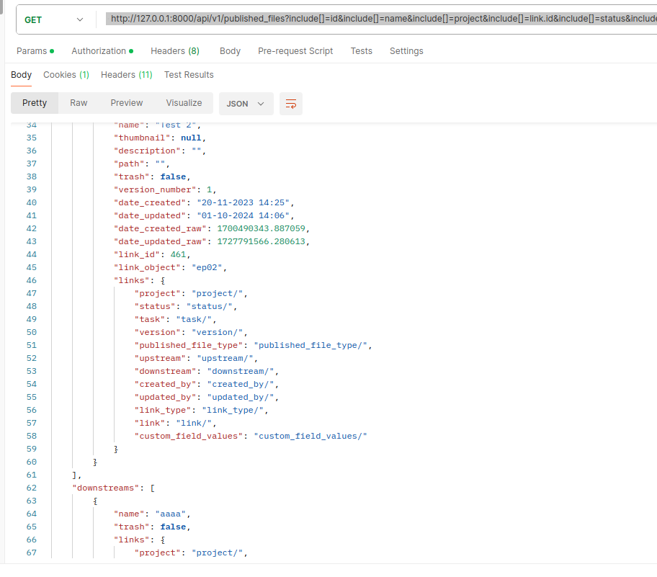Expand the JSON format dropdown
Viewport: 657px width, 577px height.
coord(246,104)
